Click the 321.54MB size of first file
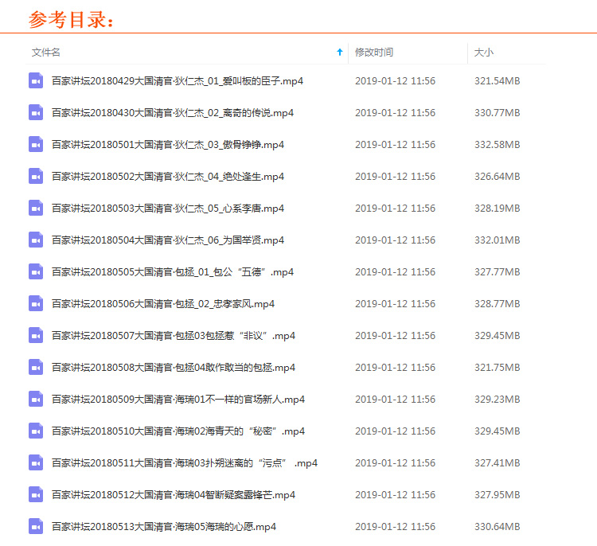This screenshot has width=597, height=546. point(497,81)
